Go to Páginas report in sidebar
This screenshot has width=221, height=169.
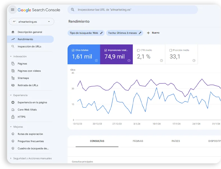pyautogui.click(x=30, y=63)
